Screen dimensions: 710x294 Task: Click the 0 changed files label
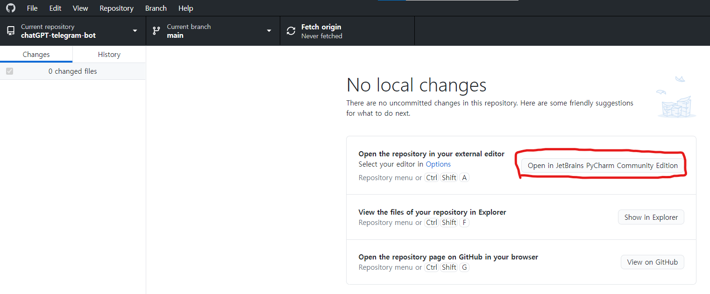click(73, 71)
